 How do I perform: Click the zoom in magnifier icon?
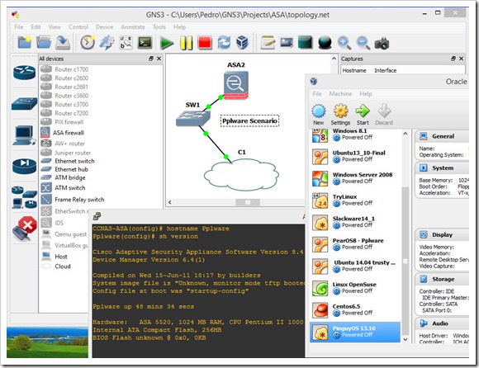(x=344, y=43)
